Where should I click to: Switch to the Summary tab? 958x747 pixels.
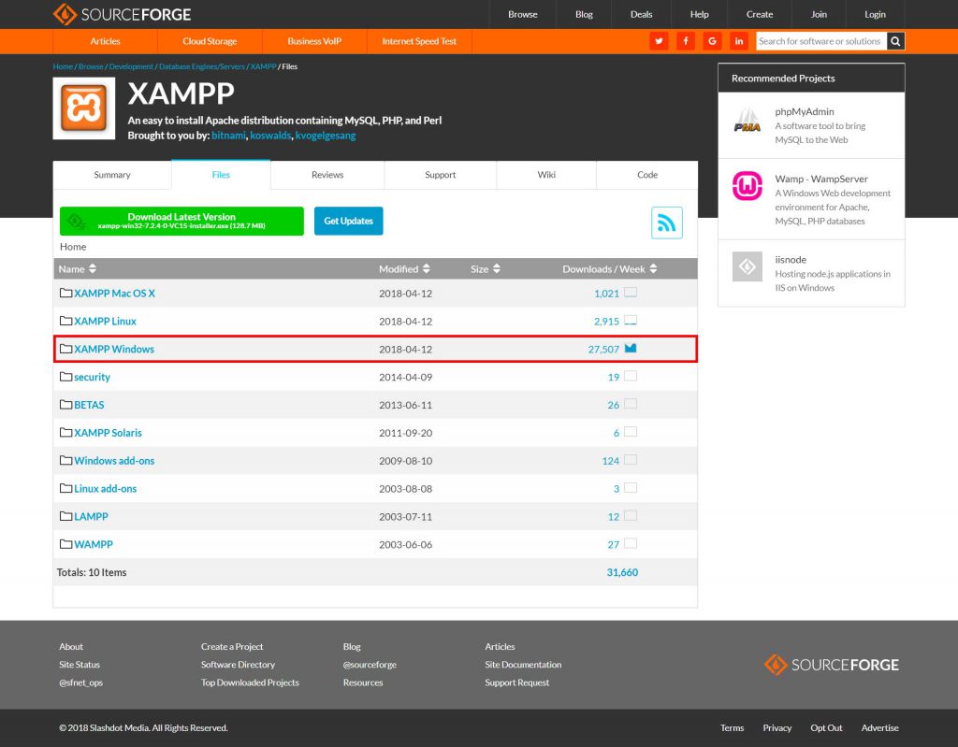[x=112, y=175]
